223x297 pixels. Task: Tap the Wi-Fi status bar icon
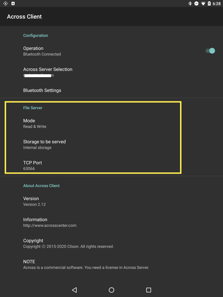click(x=203, y=3)
